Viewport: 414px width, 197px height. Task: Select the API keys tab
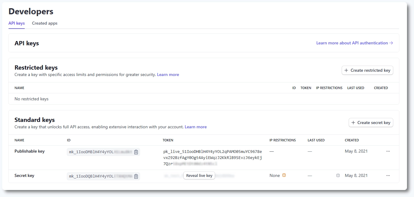[16, 23]
